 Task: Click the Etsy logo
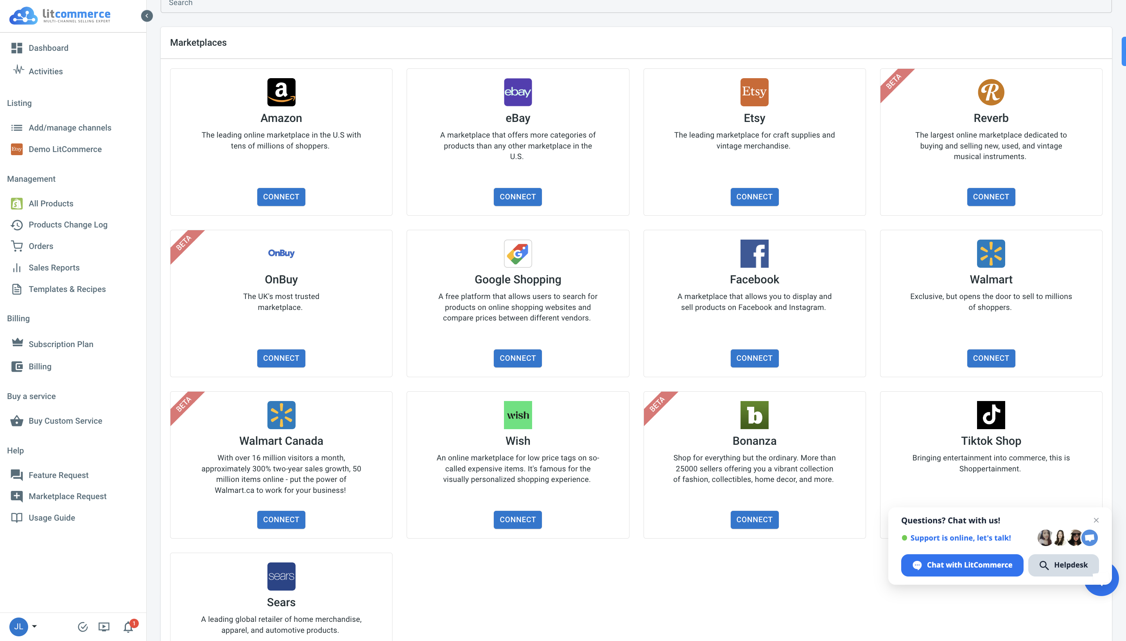pyautogui.click(x=754, y=92)
